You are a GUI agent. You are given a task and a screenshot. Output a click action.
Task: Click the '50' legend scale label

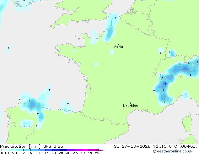tap(97, 153)
